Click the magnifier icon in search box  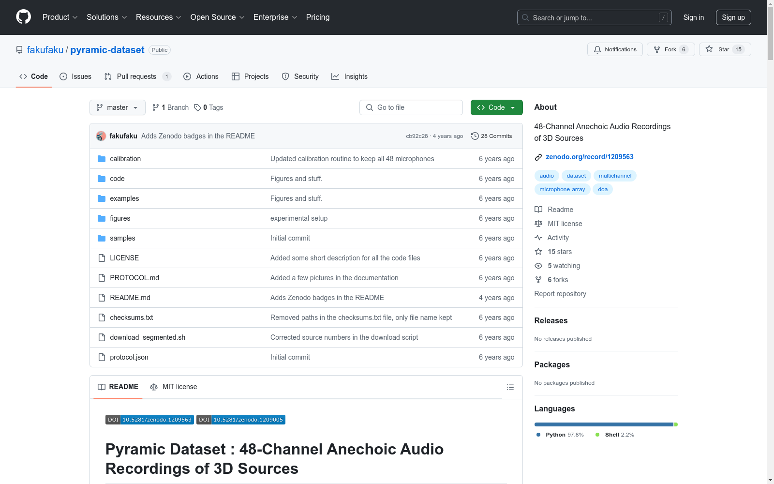click(x=525, y=17)
